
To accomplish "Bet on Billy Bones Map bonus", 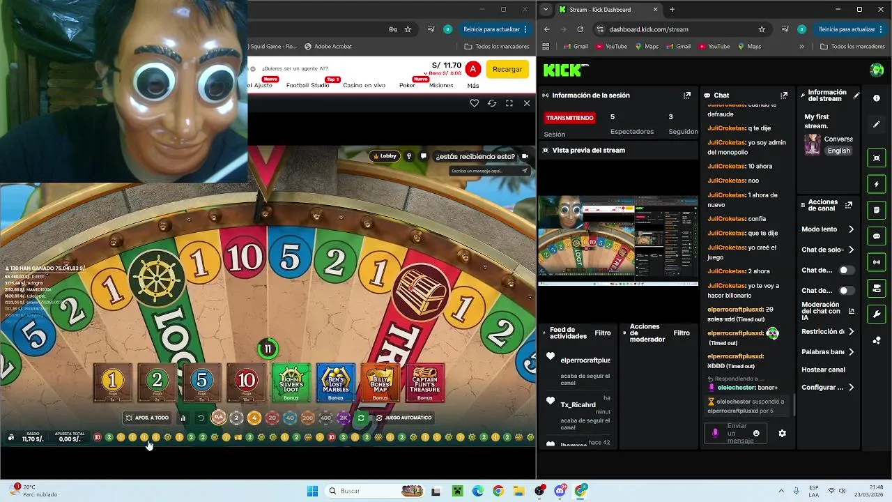I will click(x=380, y=383).
